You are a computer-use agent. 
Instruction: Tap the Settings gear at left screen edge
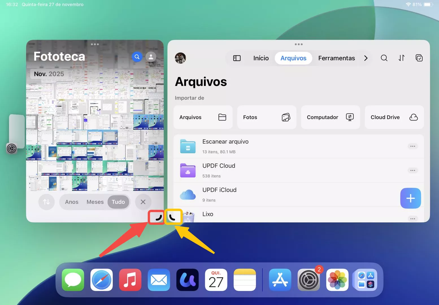point(12,148)
